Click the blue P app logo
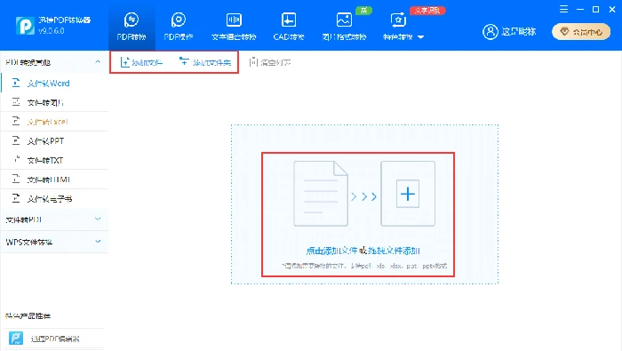 tap(25, 26)
